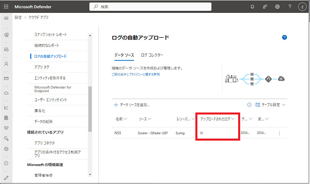Go to 設定 breadcrumb

click(x=18, y=17)
